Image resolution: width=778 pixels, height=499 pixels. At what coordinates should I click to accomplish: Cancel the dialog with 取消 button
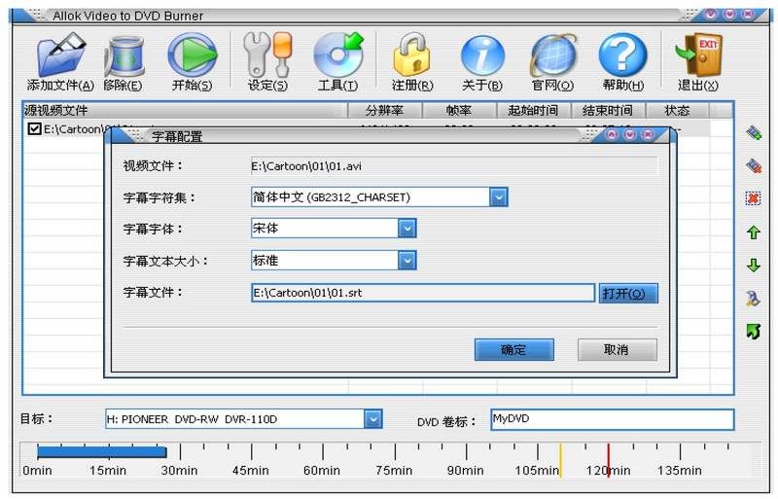coord(618,349)
